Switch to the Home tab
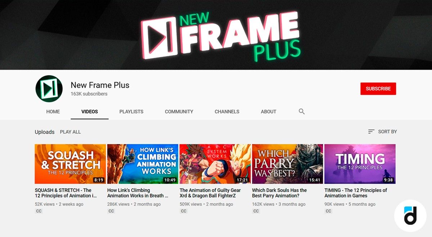Image resolution: width=432 pixels, height=237 pixels. pos(53,112)
